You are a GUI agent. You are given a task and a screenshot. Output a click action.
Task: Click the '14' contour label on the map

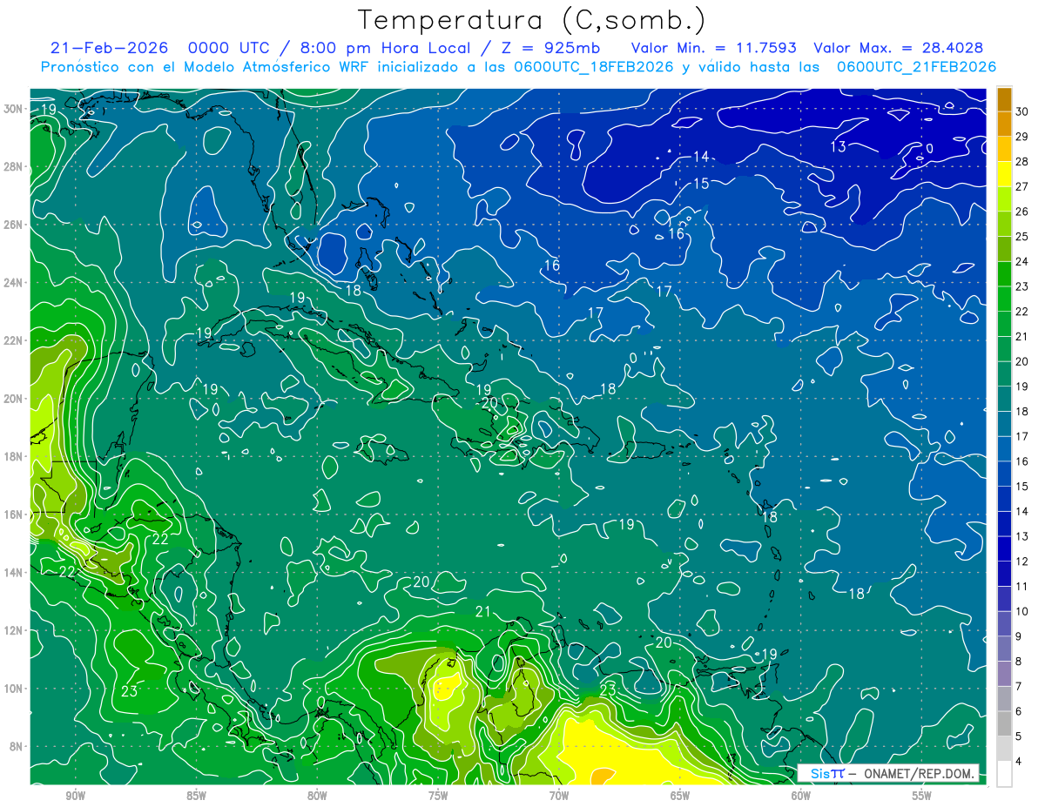[x=701, y=157]
